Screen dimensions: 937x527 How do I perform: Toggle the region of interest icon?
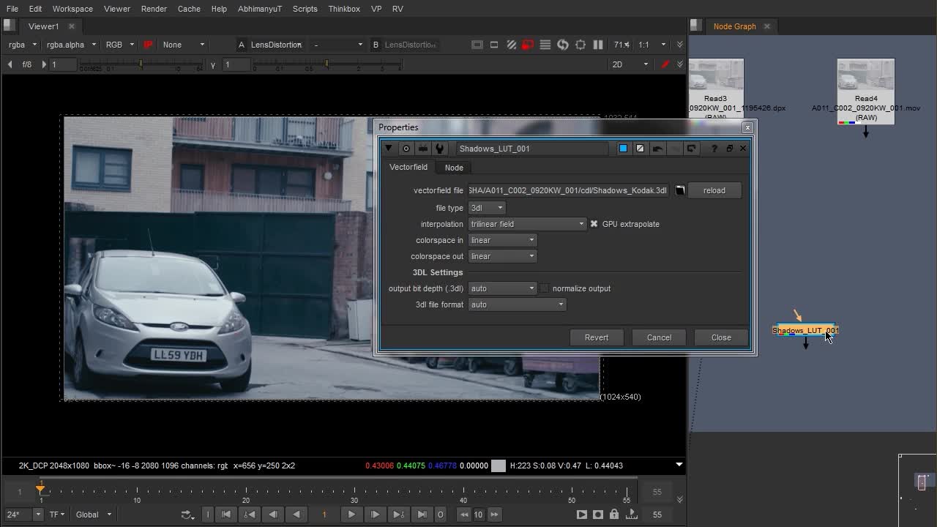[x=494, y=45]
